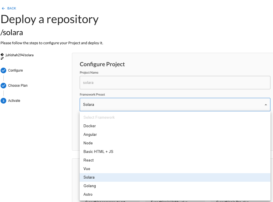Choose React from the dropdown
This screenshot has width=273, height=202.
[89, 160]
